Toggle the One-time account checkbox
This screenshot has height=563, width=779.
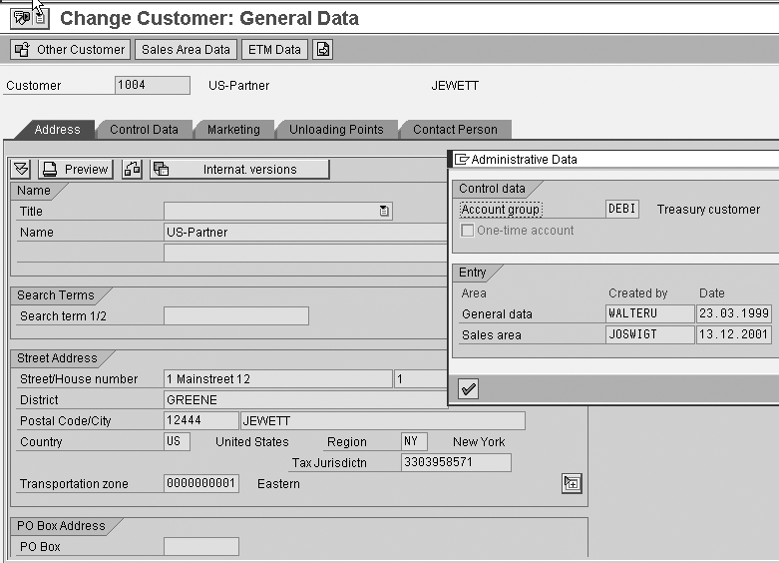tap(467, 231)
